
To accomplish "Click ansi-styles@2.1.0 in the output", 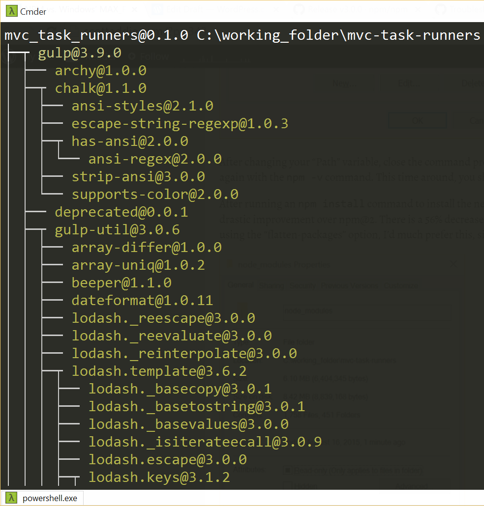I will click(x=142, y=106).
